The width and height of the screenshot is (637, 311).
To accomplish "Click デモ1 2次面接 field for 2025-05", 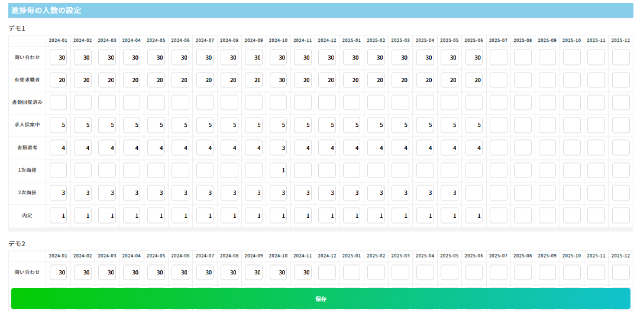I will (x=450, y=193).
